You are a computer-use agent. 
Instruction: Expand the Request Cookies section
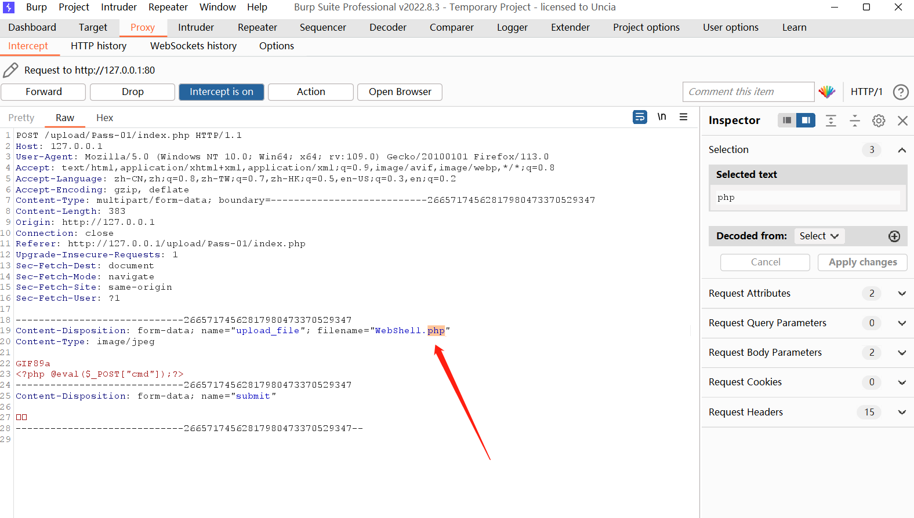pos(902,382)
